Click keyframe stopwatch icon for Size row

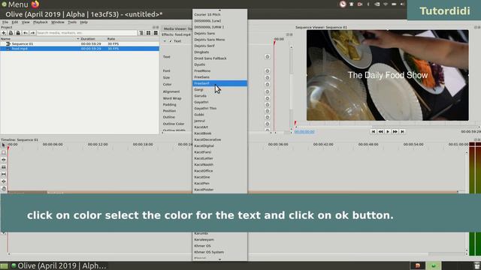(268, 77)
